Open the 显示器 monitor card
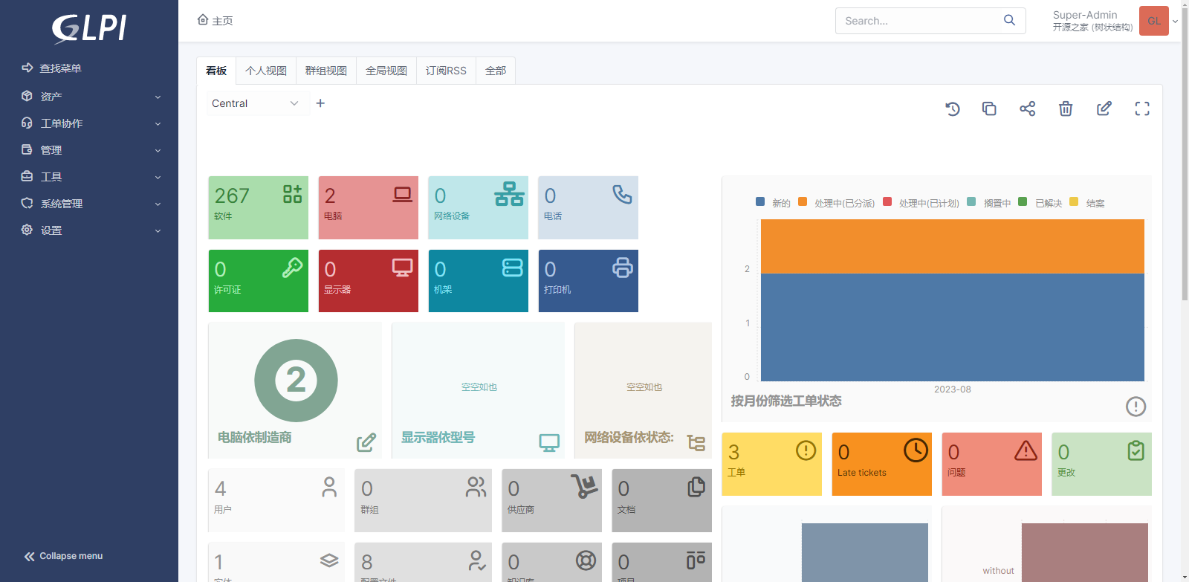Screen dimensions: 1189x582 pyautogui.click(x=369, y=281)
